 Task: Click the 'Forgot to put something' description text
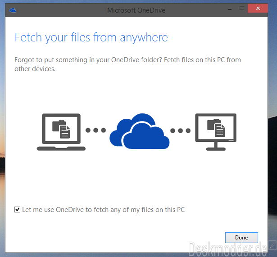click(x=127, y=64)
